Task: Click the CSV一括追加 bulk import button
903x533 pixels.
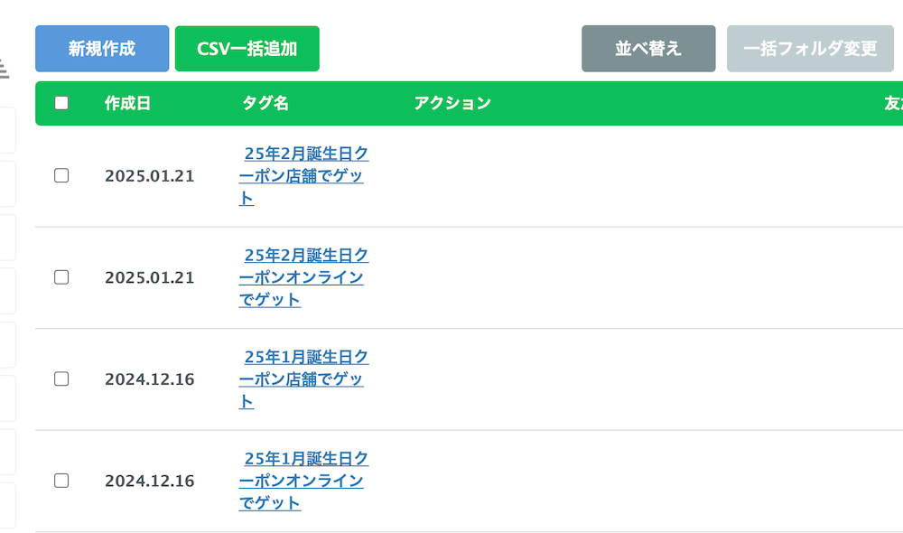Action: point(247,49)
